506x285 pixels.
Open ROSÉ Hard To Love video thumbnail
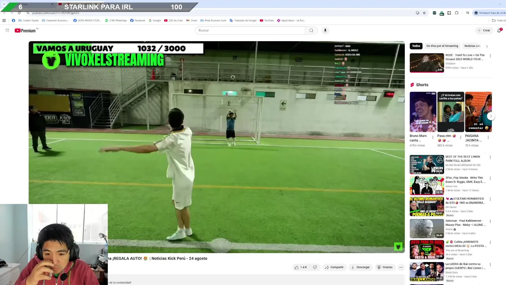coord(427,63)
